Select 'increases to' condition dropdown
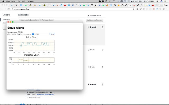This screenshot has height=105, width=169. tap(28, 34)
